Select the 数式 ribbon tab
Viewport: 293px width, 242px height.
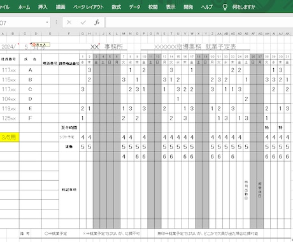[117, 7]
